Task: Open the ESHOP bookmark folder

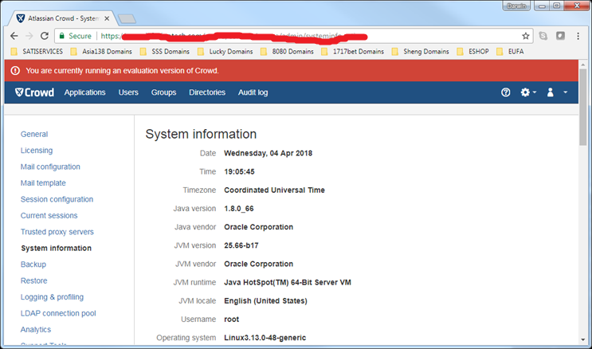Action: pos(472,51)
